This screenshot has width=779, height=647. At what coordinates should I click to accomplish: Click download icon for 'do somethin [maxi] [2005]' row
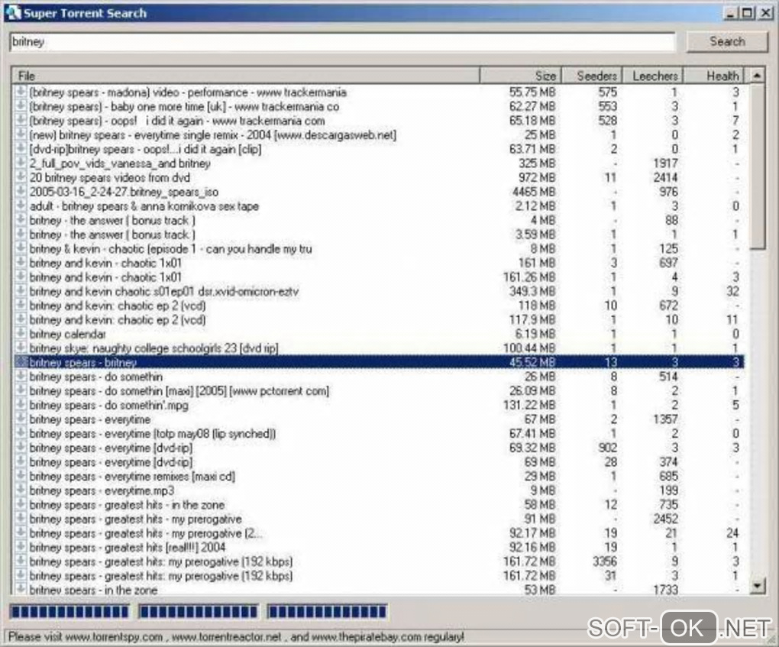(x=21, y=391)
